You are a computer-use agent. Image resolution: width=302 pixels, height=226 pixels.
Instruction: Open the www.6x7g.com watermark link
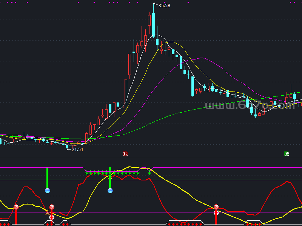point(250,106)
